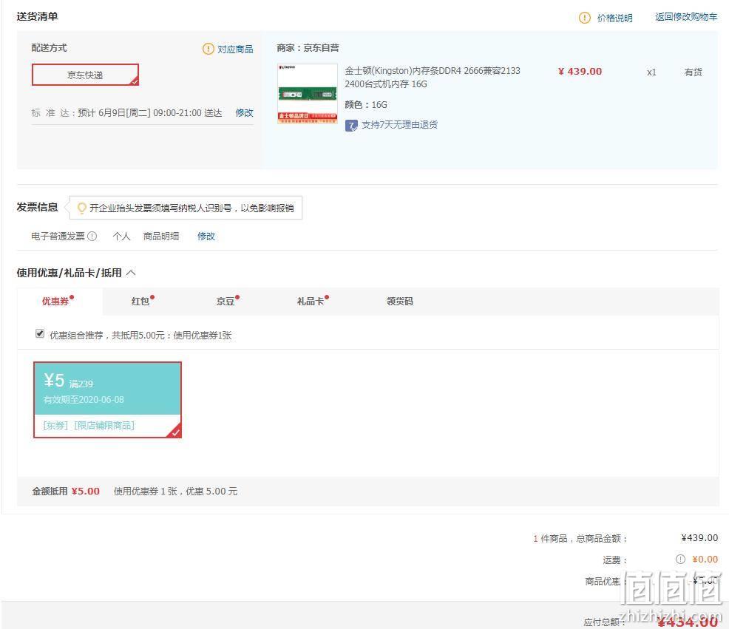
Task: Switch to the 礼品卡 tab
Action: [x=311, y=302]
